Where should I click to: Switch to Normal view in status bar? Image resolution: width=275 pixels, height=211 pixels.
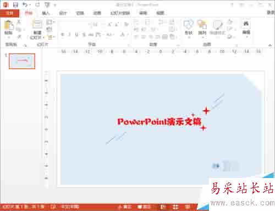coord(163,207)
